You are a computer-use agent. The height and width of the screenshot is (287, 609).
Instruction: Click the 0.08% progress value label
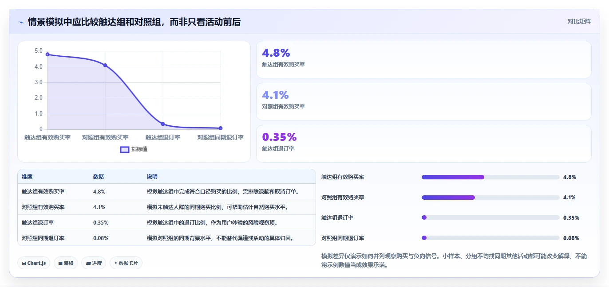click(571, 238)
